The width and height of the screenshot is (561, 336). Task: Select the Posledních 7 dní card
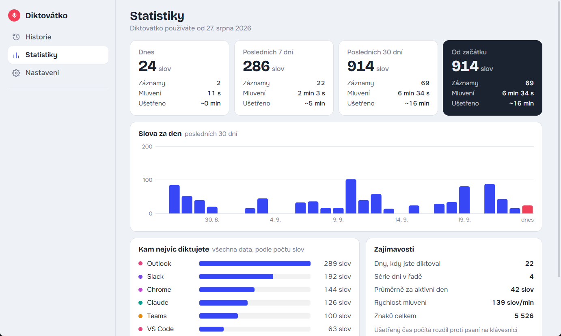click(284, 78)
